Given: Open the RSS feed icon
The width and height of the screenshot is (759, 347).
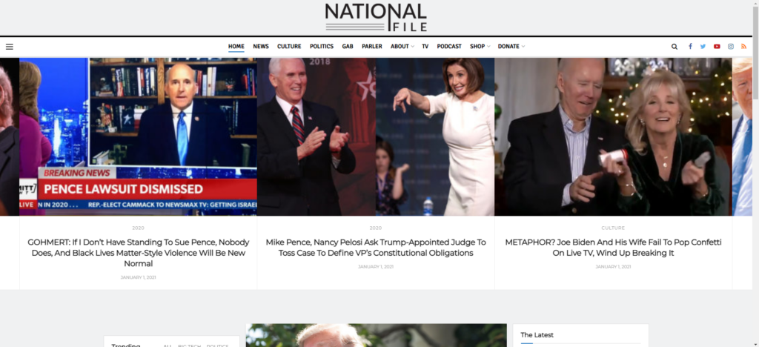Looking at the screenshot, I should (744, 47).
